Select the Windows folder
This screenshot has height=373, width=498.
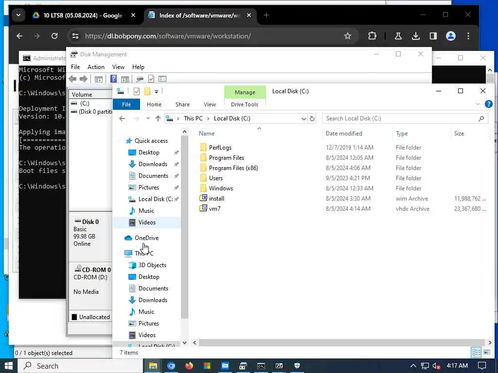(x=221, y=188)
